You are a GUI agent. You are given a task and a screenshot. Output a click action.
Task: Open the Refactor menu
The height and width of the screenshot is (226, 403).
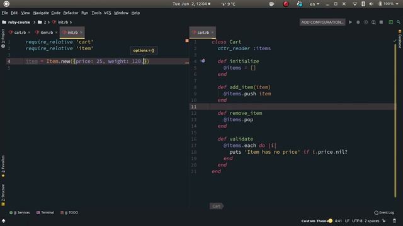pyautogui.click(x=71, y=13)
